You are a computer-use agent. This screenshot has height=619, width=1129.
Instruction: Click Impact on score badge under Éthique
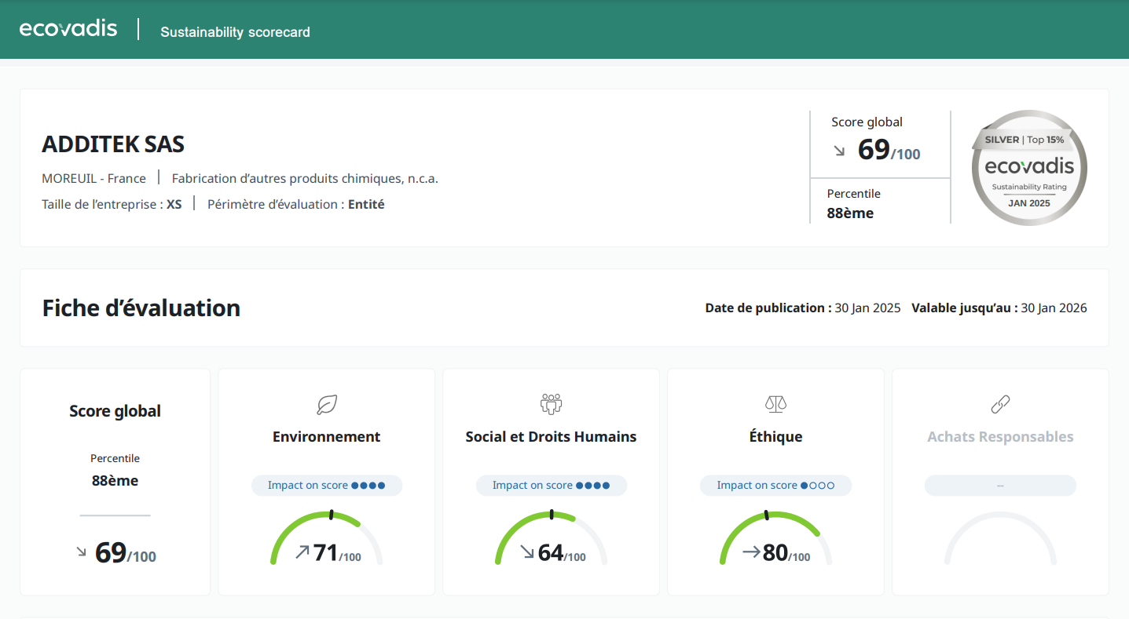(x=775, y=486)
